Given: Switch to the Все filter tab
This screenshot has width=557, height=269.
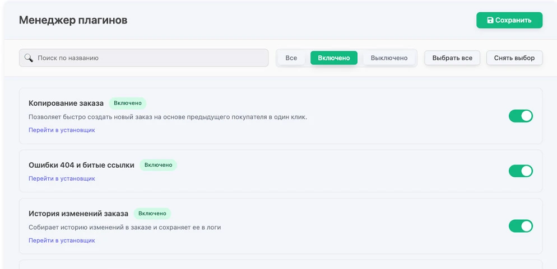Looking at the screenshot, I should pyautogui.click(x=291, y=58).
